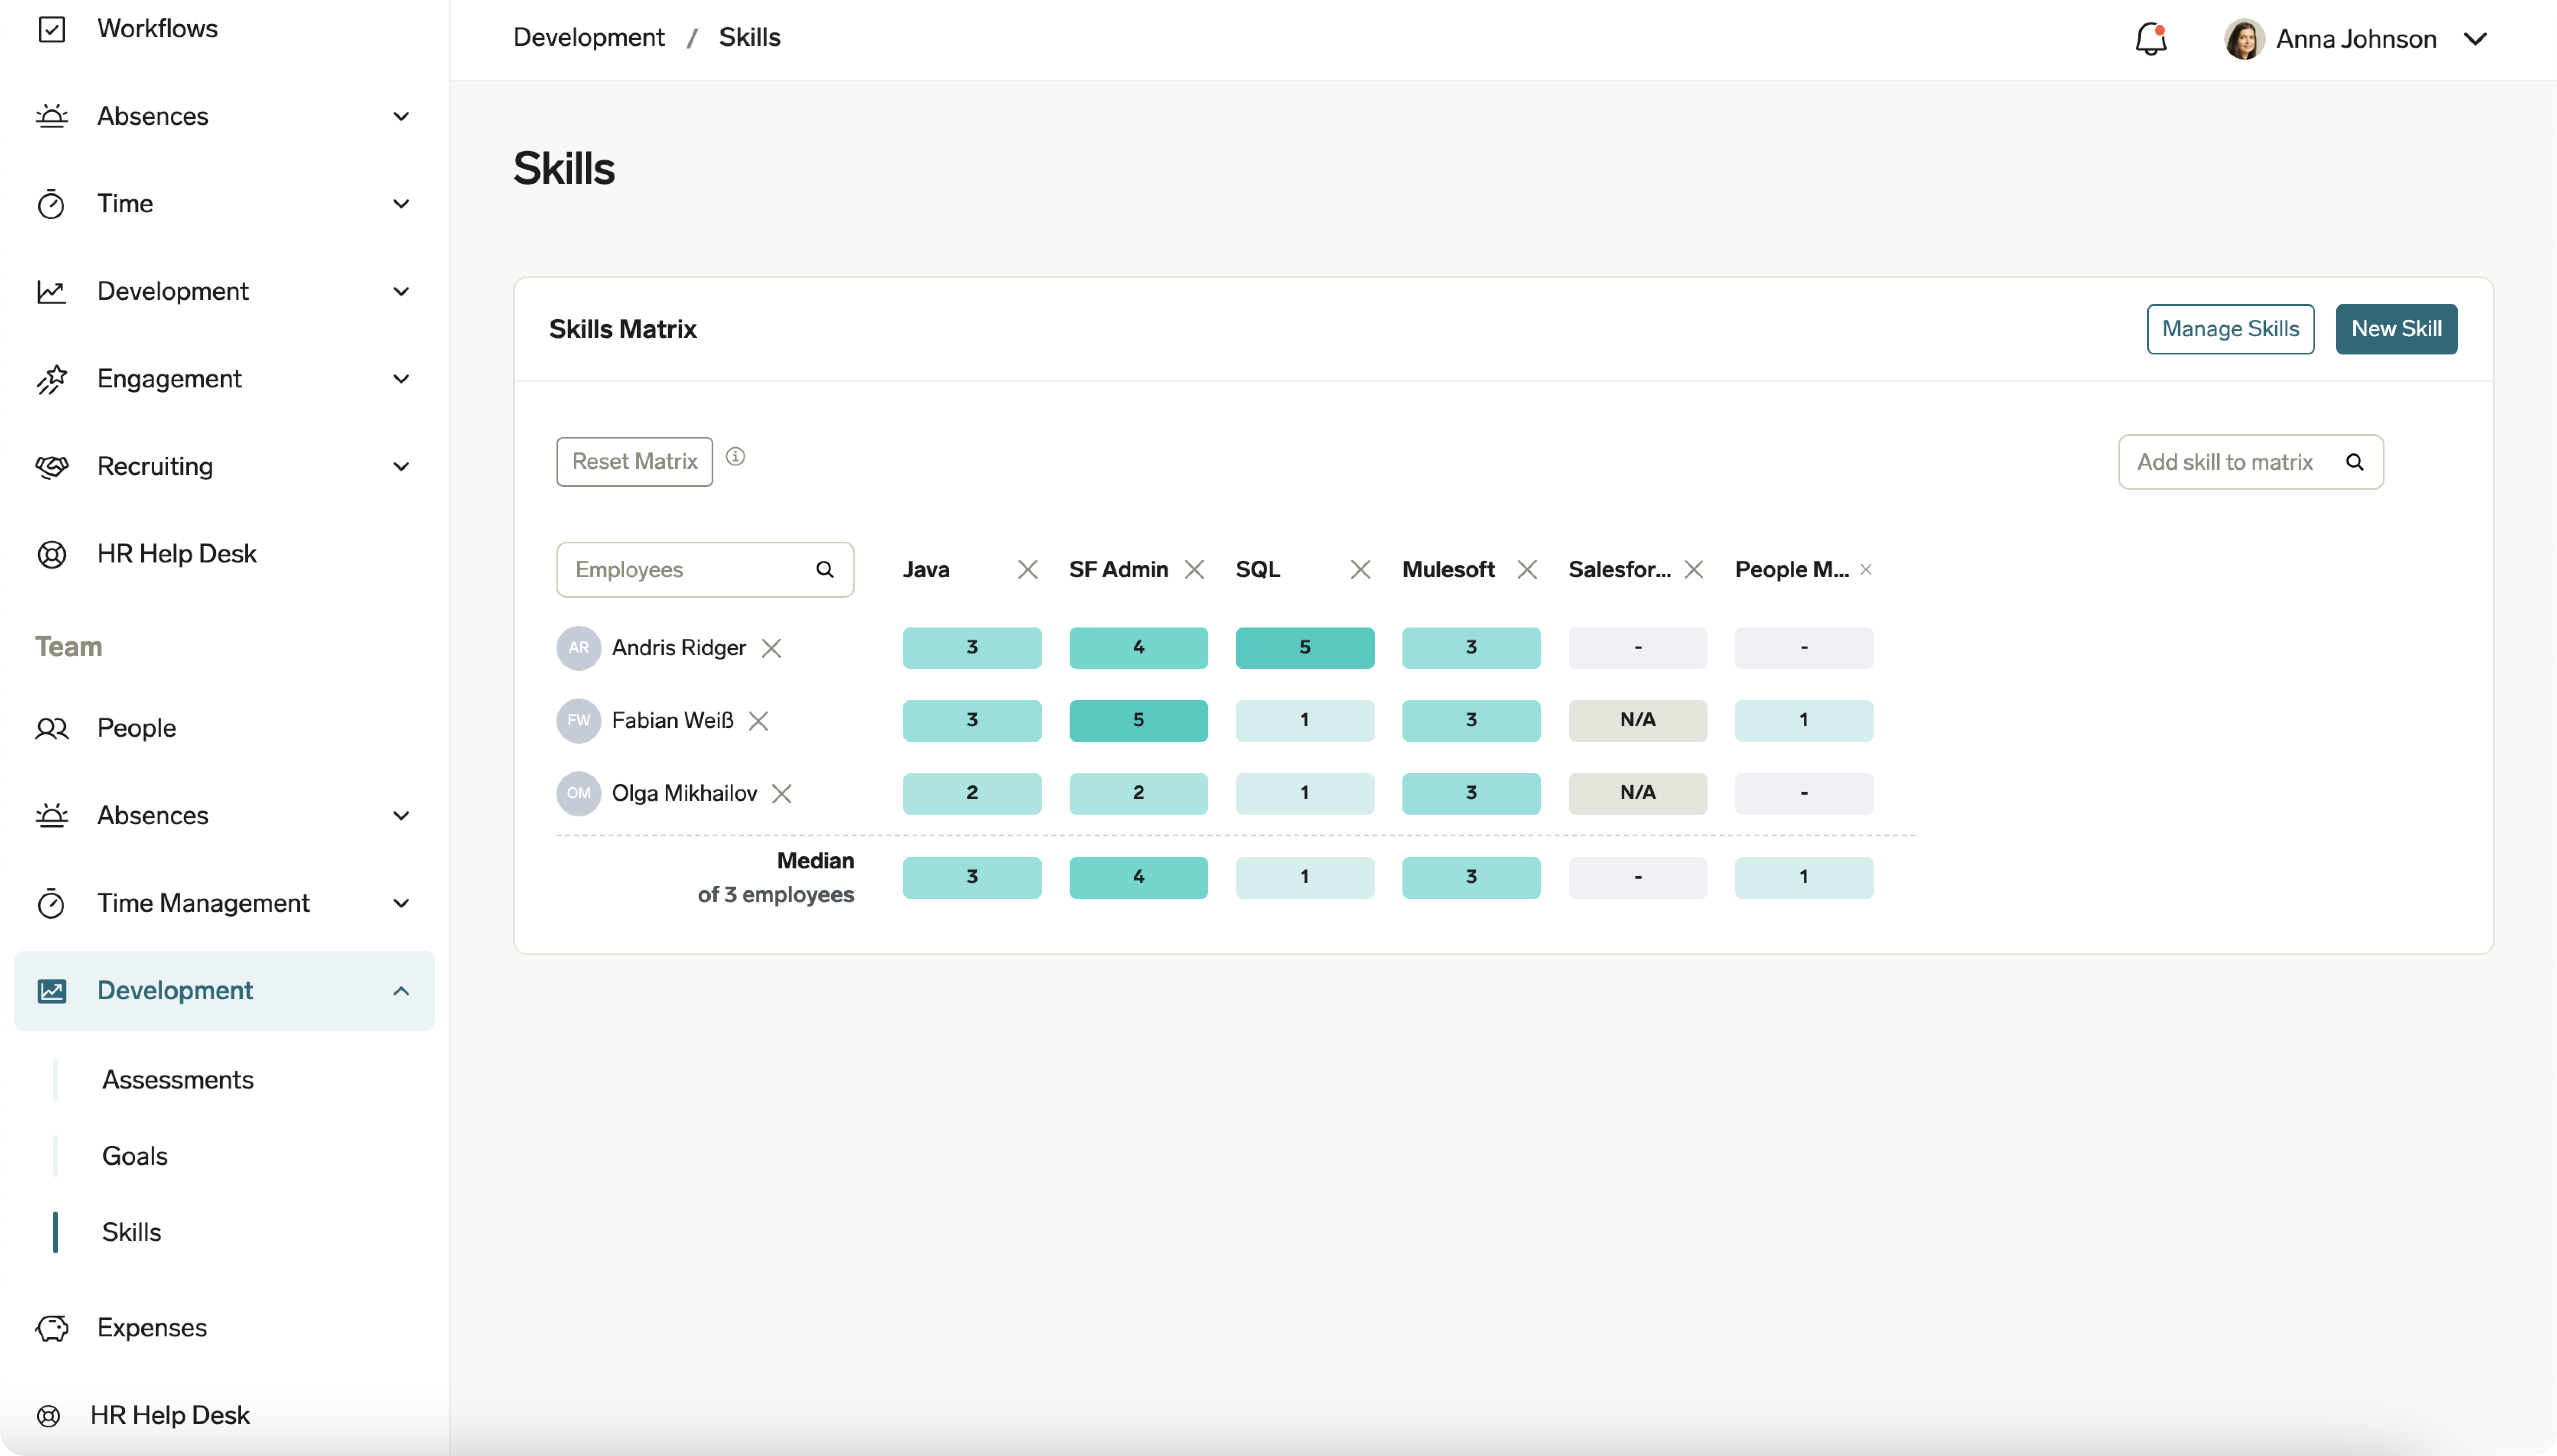
Task: Expand the Time Management section
Action: coord(400,903)
